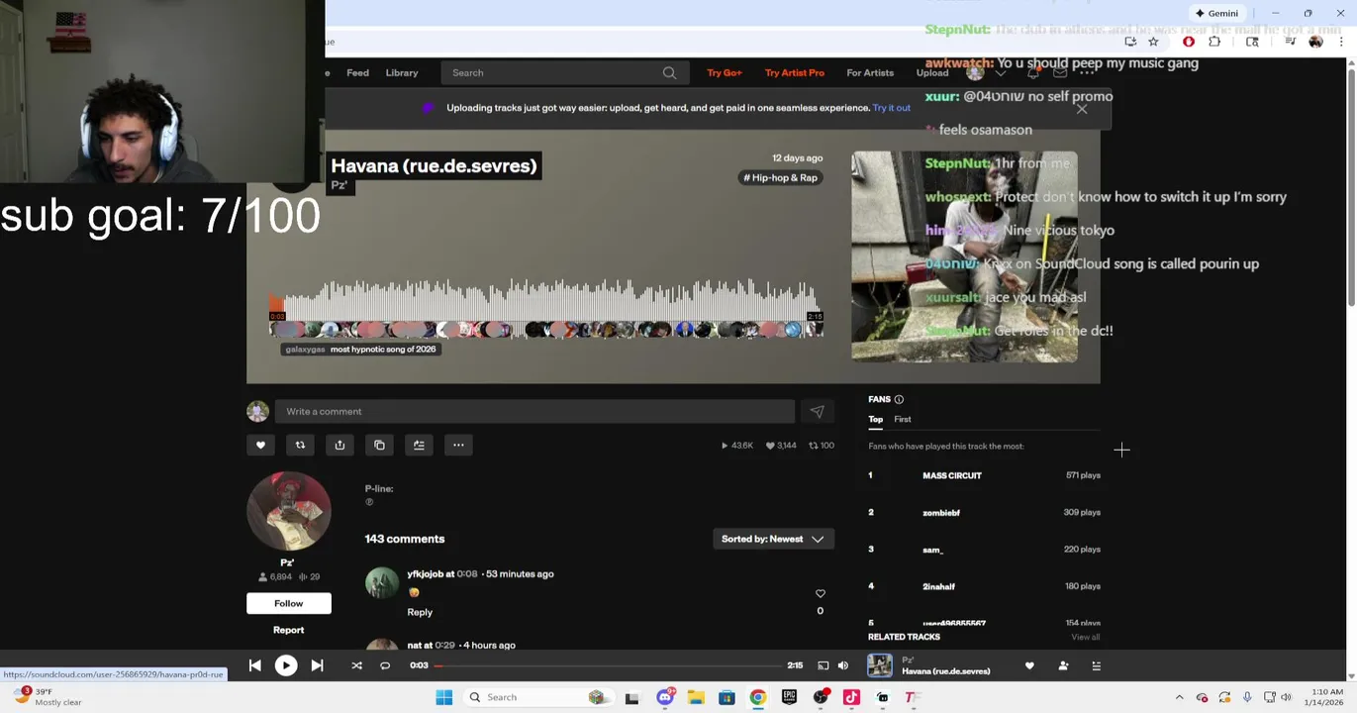Open the header more menu dots

1087,72
